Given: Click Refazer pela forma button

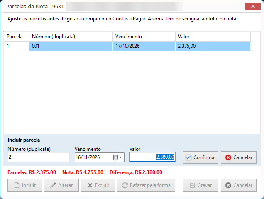Looking at the screenshot, I should 146,185.
